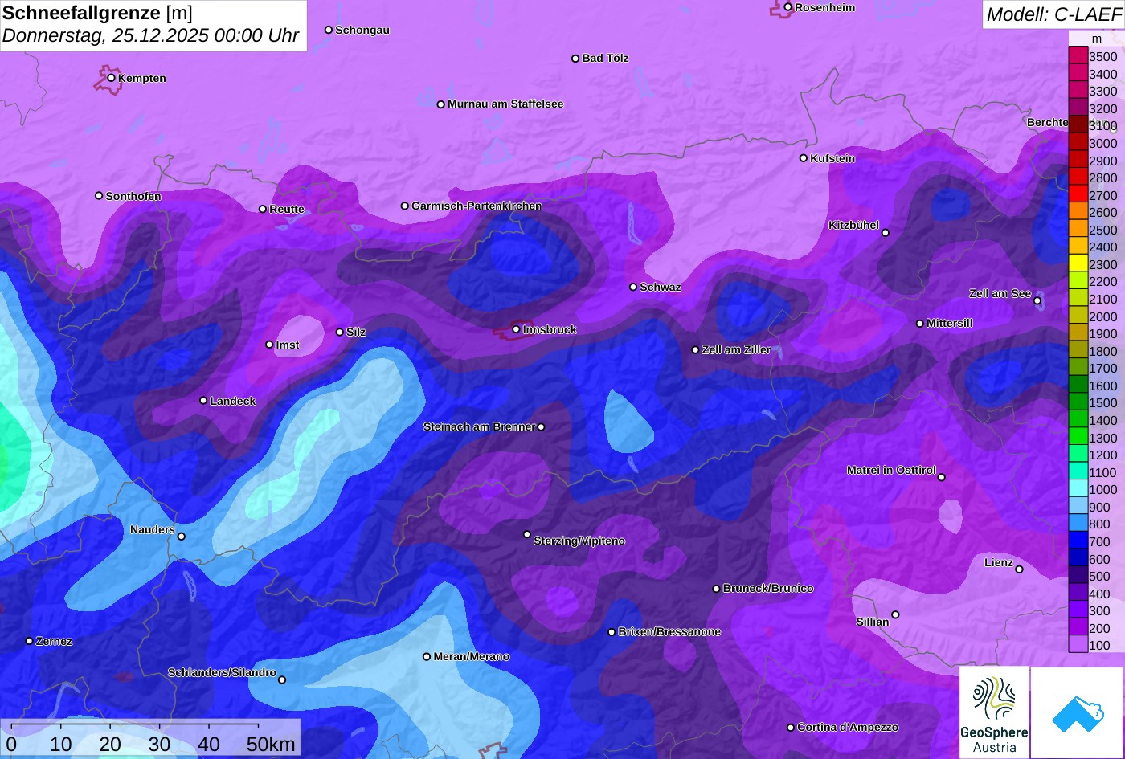
Task: Select the Sterzing/Vipiteno marker
Action: 527,534
